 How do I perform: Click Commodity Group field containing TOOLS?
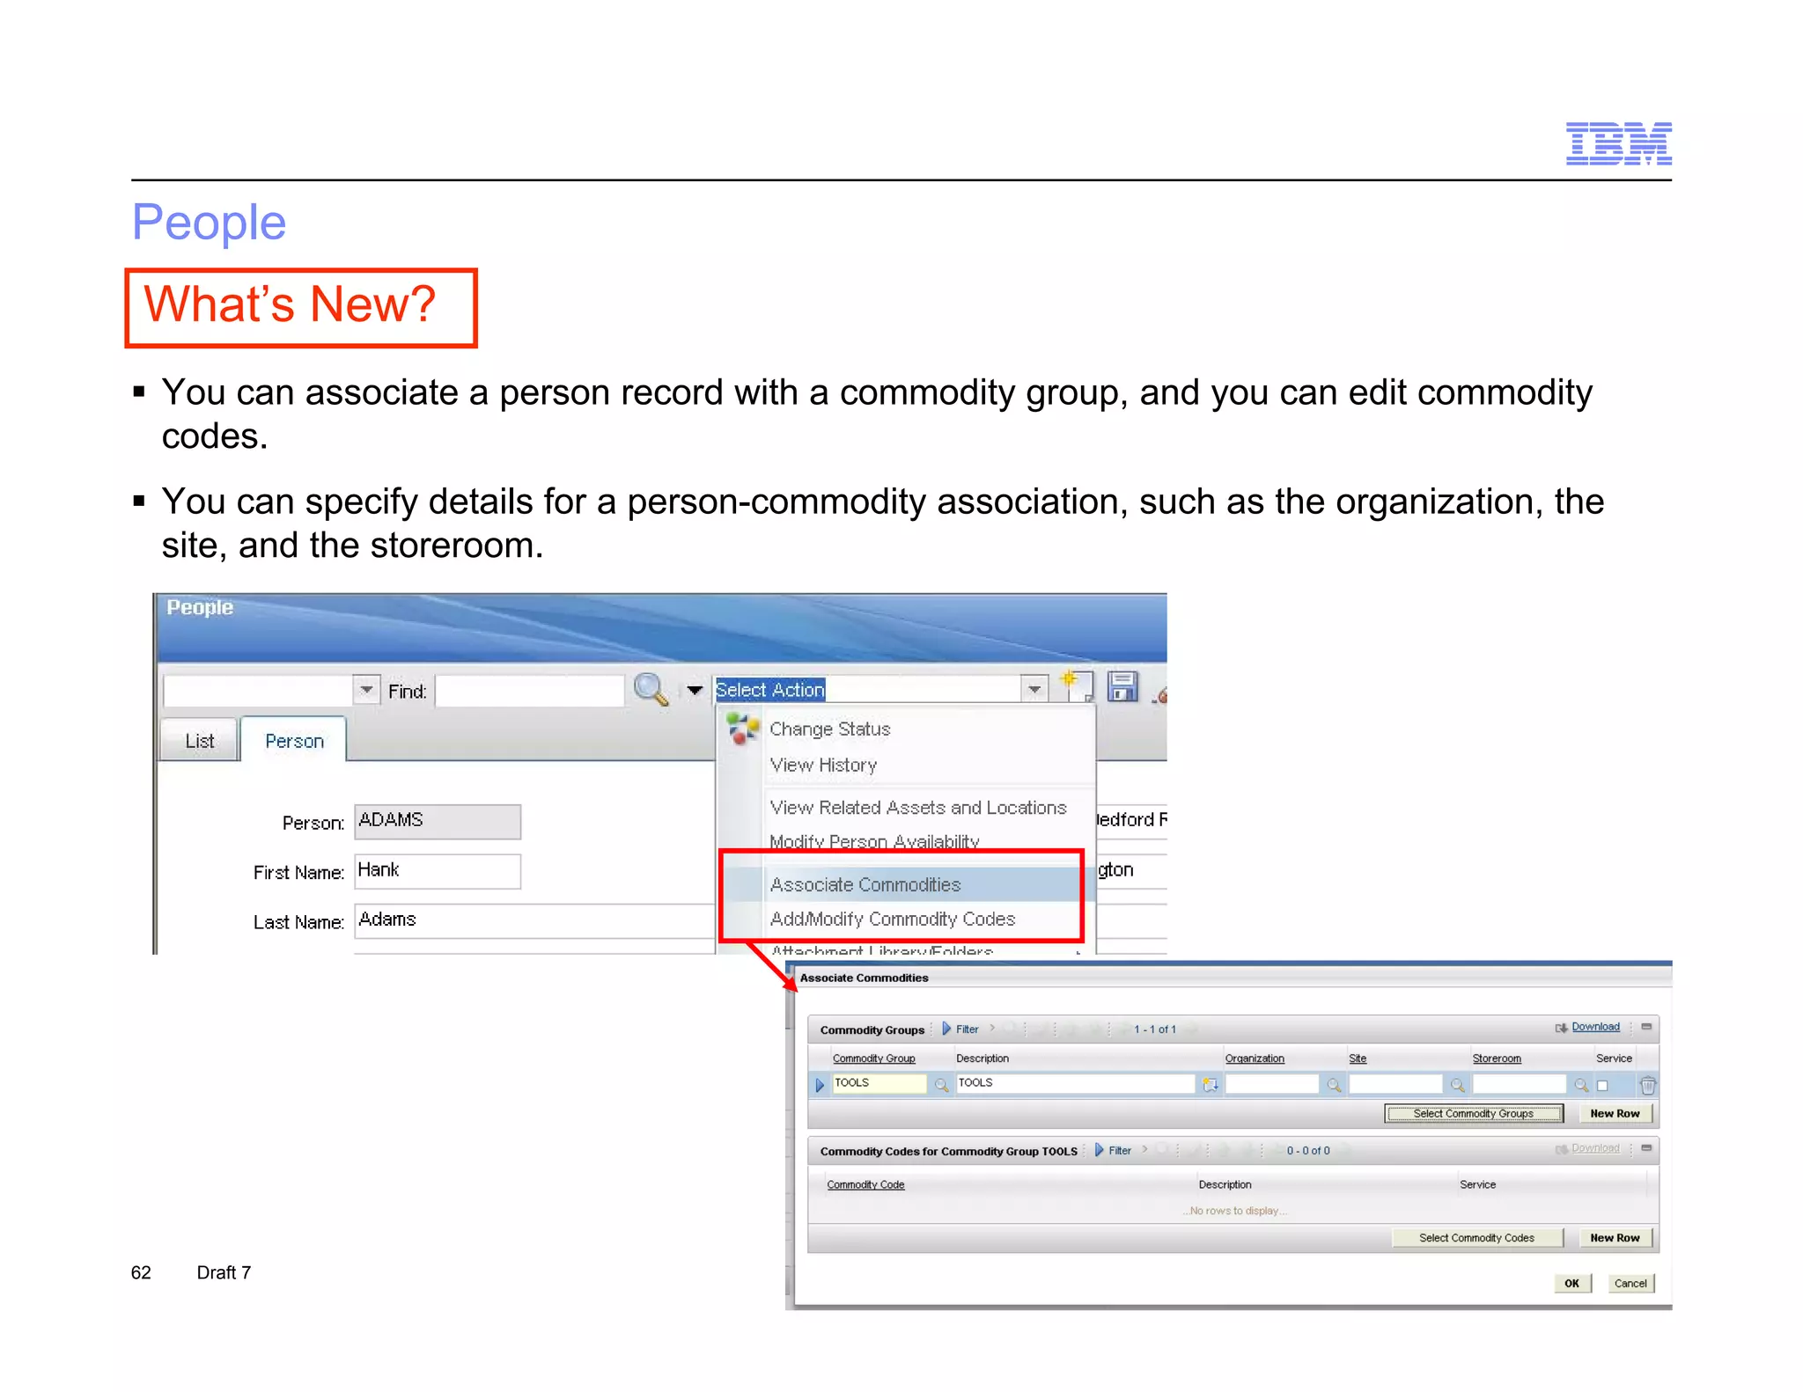pos(879,1084)
